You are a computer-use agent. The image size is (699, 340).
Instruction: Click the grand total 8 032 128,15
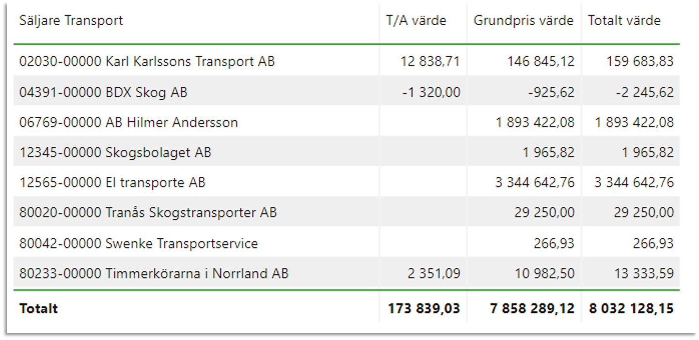tap(632, 309)
